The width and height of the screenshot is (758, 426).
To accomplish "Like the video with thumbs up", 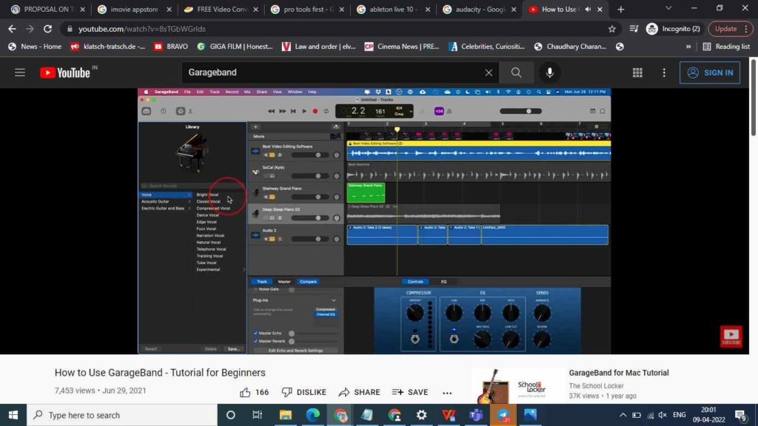I will pyautogui.click(x=245, y=392).
